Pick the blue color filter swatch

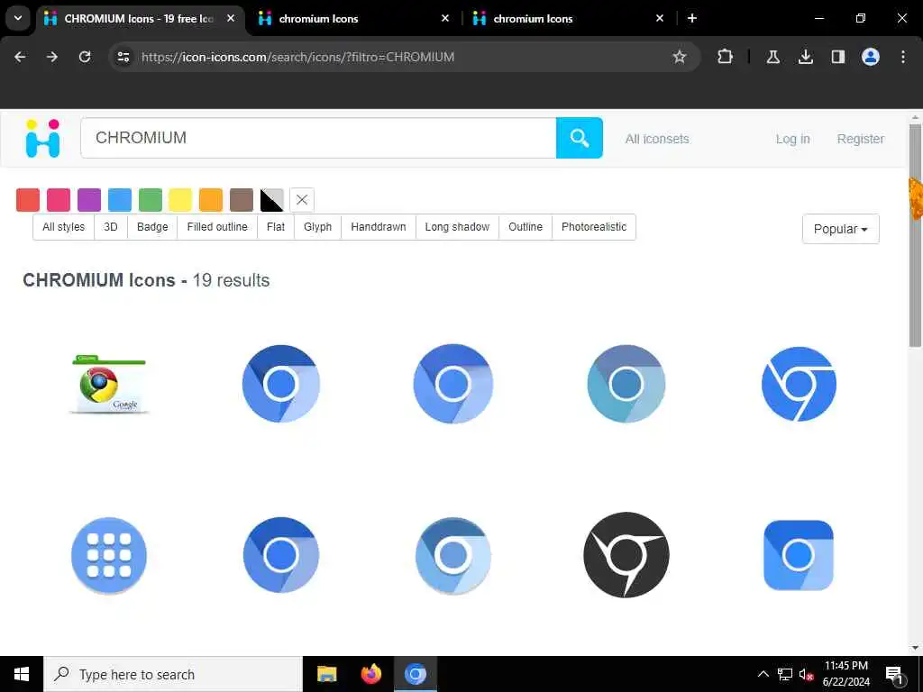[x=120, y=200]
